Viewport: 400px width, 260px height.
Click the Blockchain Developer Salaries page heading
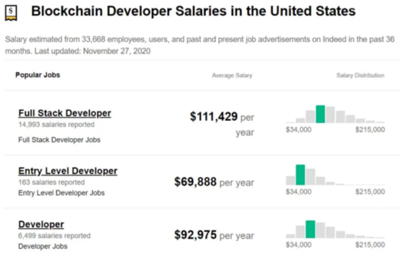(x=193, y=11)
